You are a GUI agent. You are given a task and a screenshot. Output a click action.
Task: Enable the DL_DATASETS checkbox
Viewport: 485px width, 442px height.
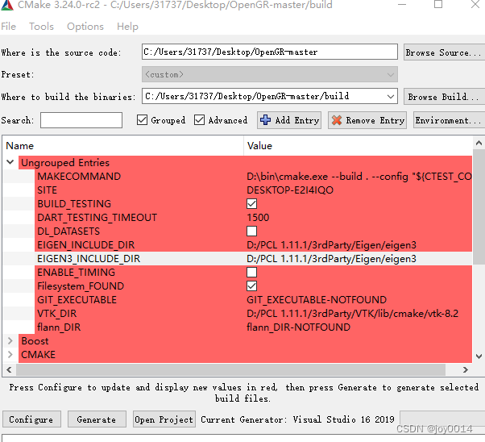[252, 231]
